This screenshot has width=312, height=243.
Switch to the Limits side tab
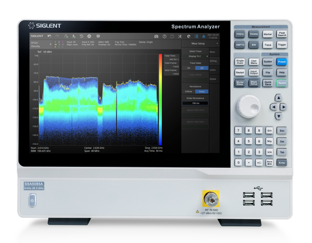[213, 70]
